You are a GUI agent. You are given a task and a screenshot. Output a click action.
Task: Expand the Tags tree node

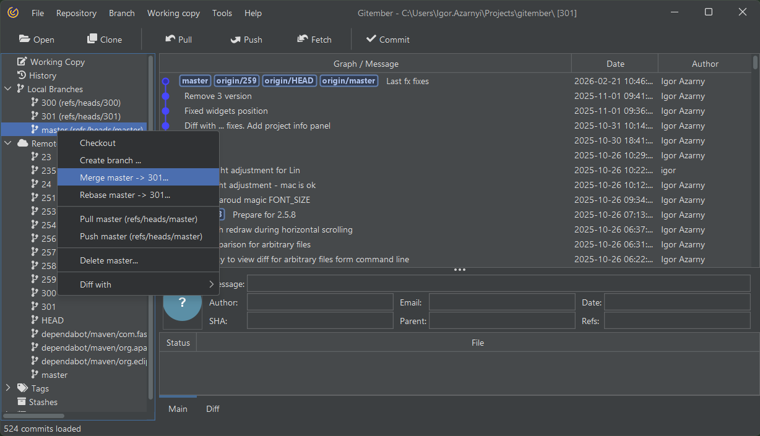[8, 388]
